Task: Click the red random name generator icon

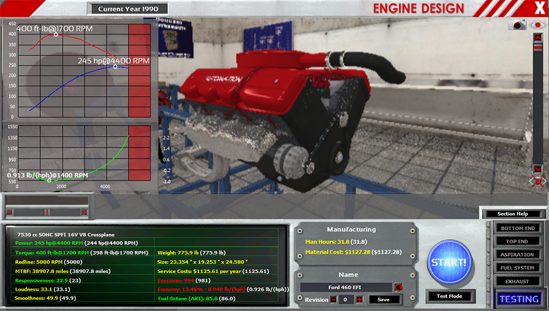Action: 399,287
